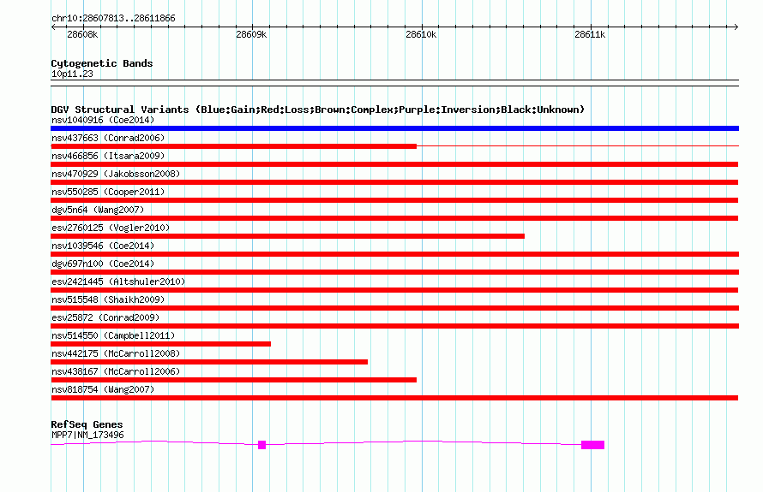763x492 pixels.
Task: Click the left arrowhead of the ruler
Action: [53, 27]
